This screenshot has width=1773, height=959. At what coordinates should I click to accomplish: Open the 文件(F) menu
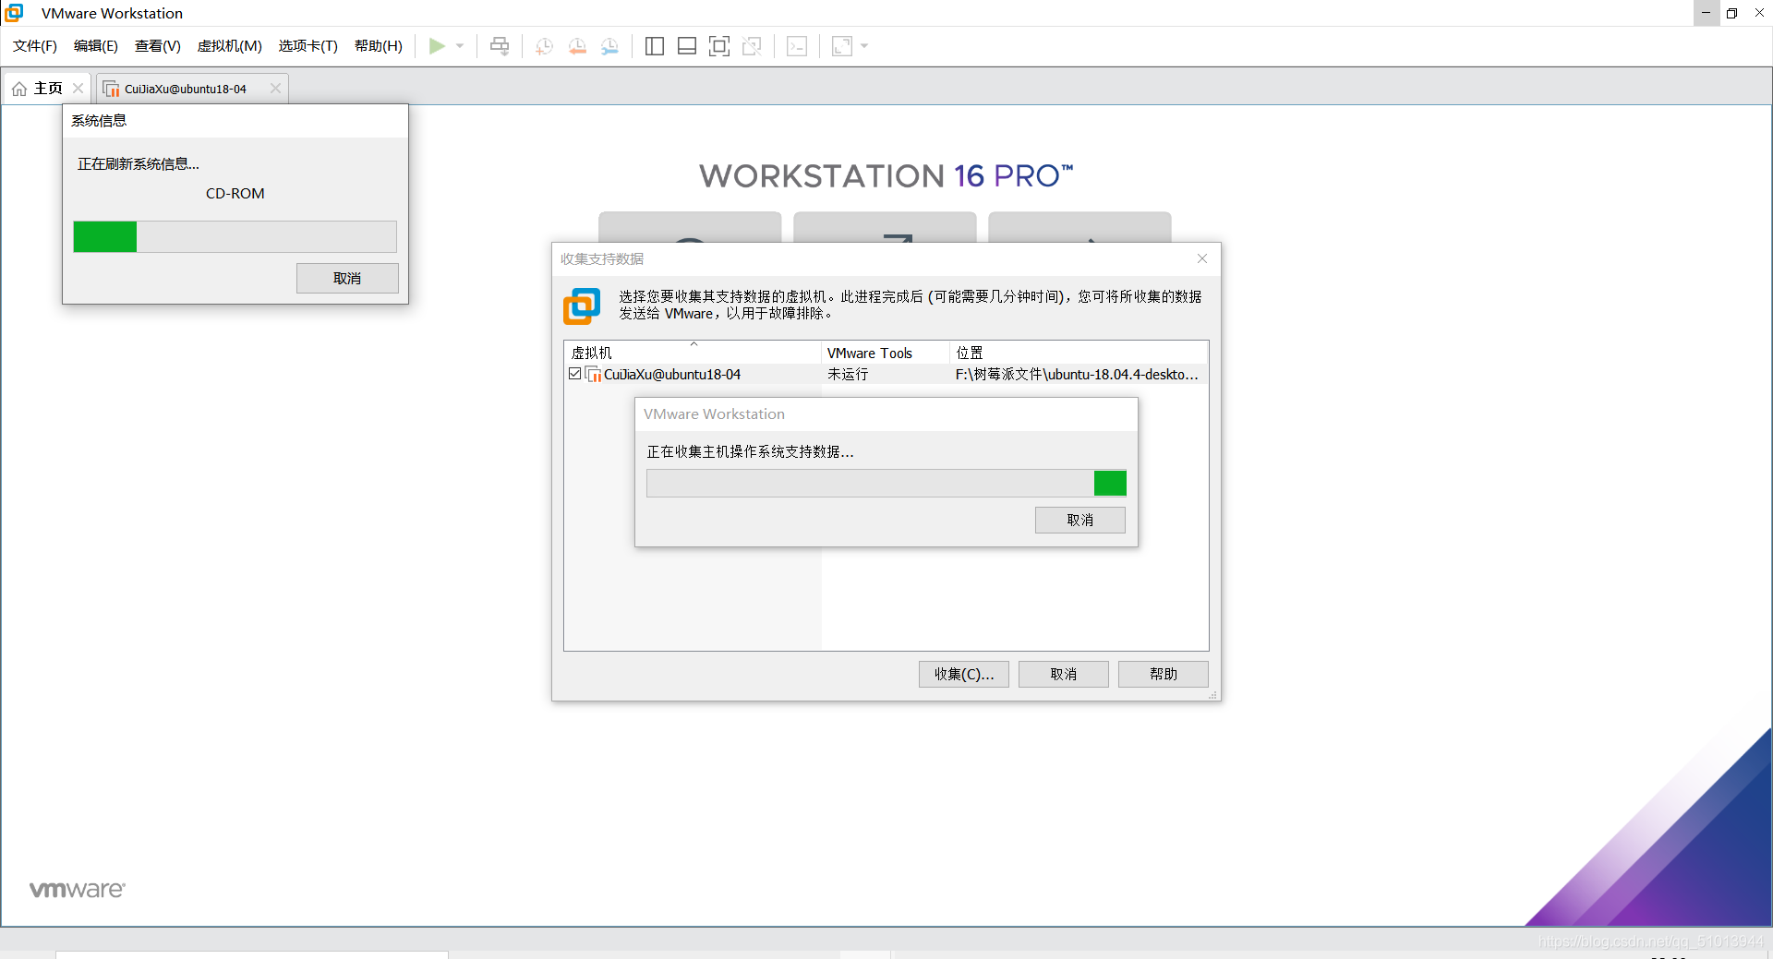tap(35, 46)
